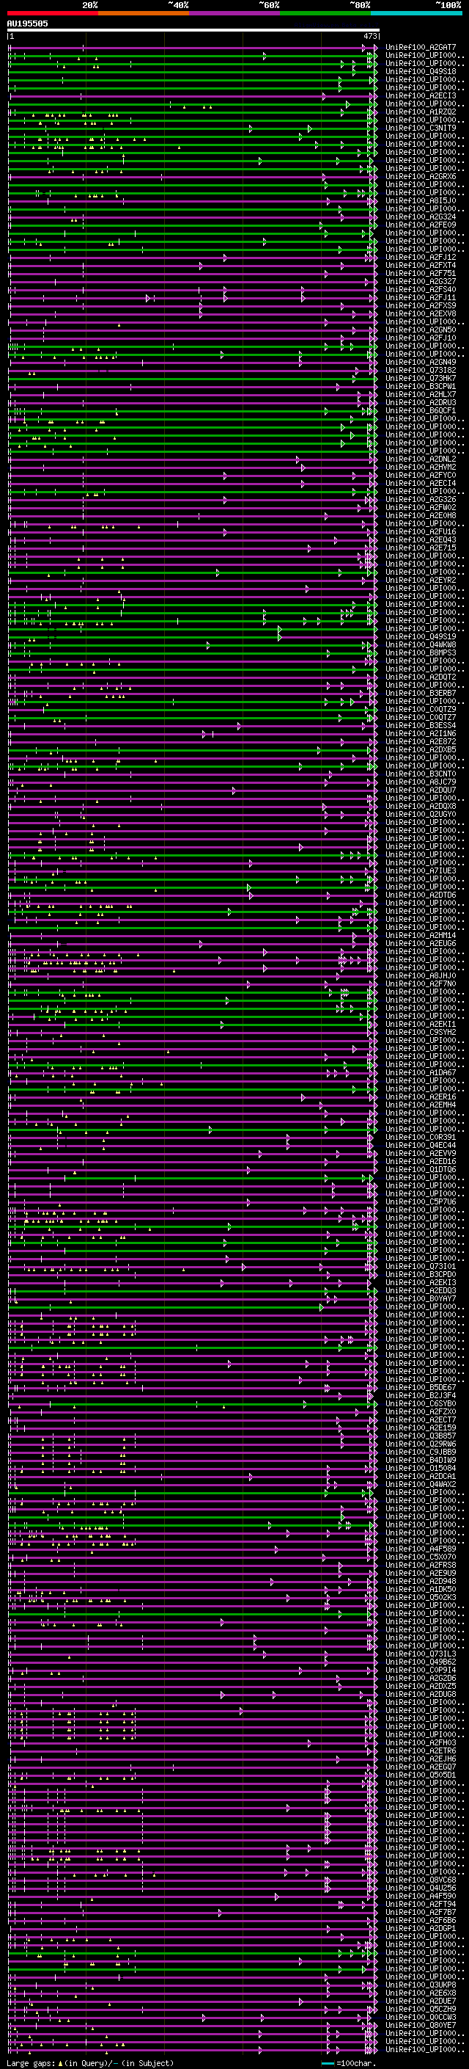The image size is (469, 2069).
Task: Select the UniRef100_A2ED16 label
Action: coord(421,1160)
